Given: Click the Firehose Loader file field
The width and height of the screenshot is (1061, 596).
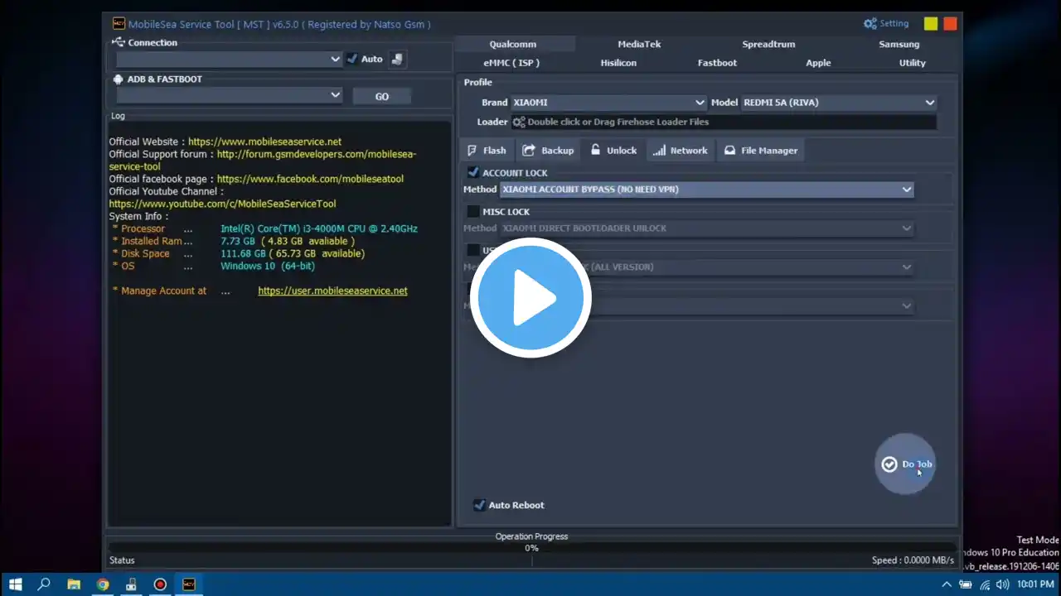Looking at the screenshot, I should (x=724, y=123).
